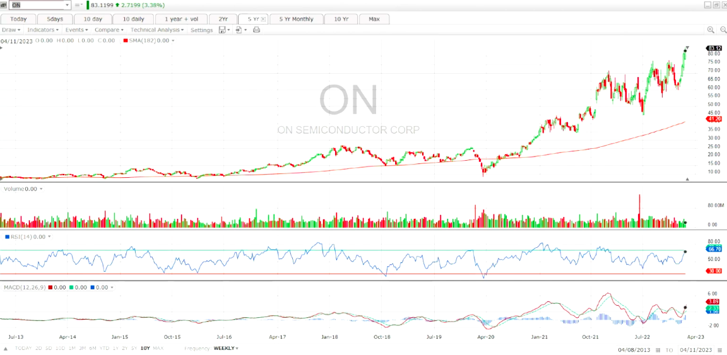Screen dimensions: 727x355
Task: Click the green MACD signal color swatch
Action: click(72, 288)
